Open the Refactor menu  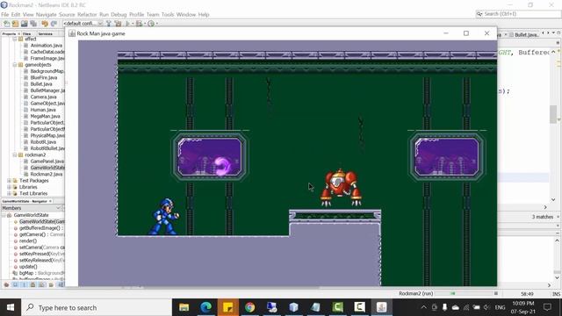coord(87,15)
